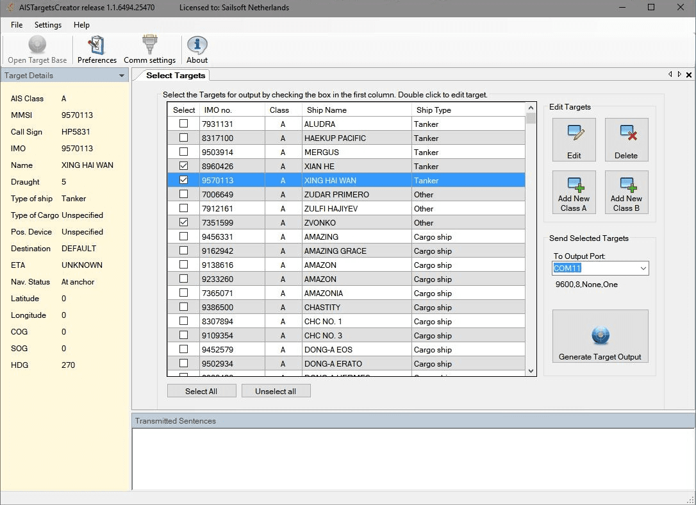Viewport: 696px width, 505px height.
Task: Check the CHASTITY select checkbox
Action: pos(183,306)
